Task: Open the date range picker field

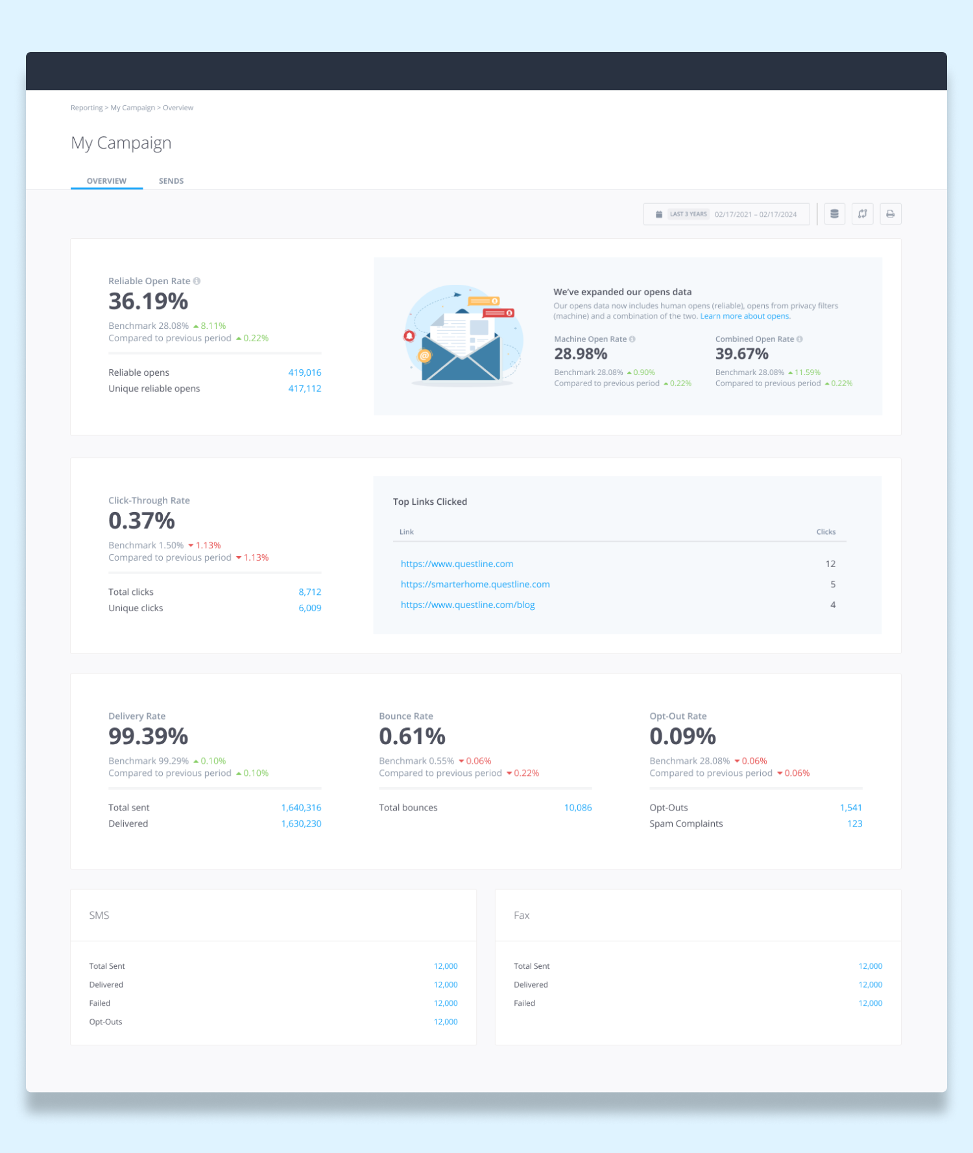Action: (727, 214)
